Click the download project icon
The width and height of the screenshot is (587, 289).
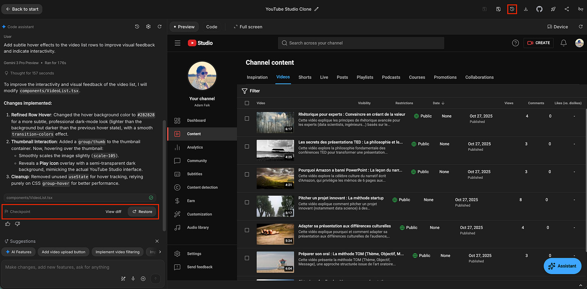526,9
